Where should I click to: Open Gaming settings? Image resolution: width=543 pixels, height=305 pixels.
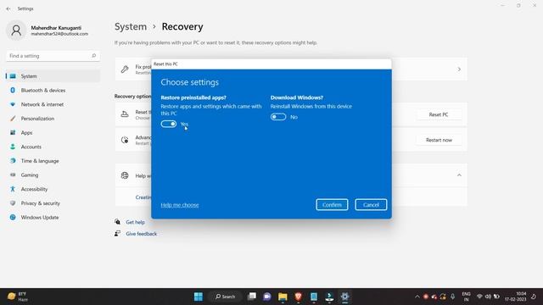(x=53, y=175)
